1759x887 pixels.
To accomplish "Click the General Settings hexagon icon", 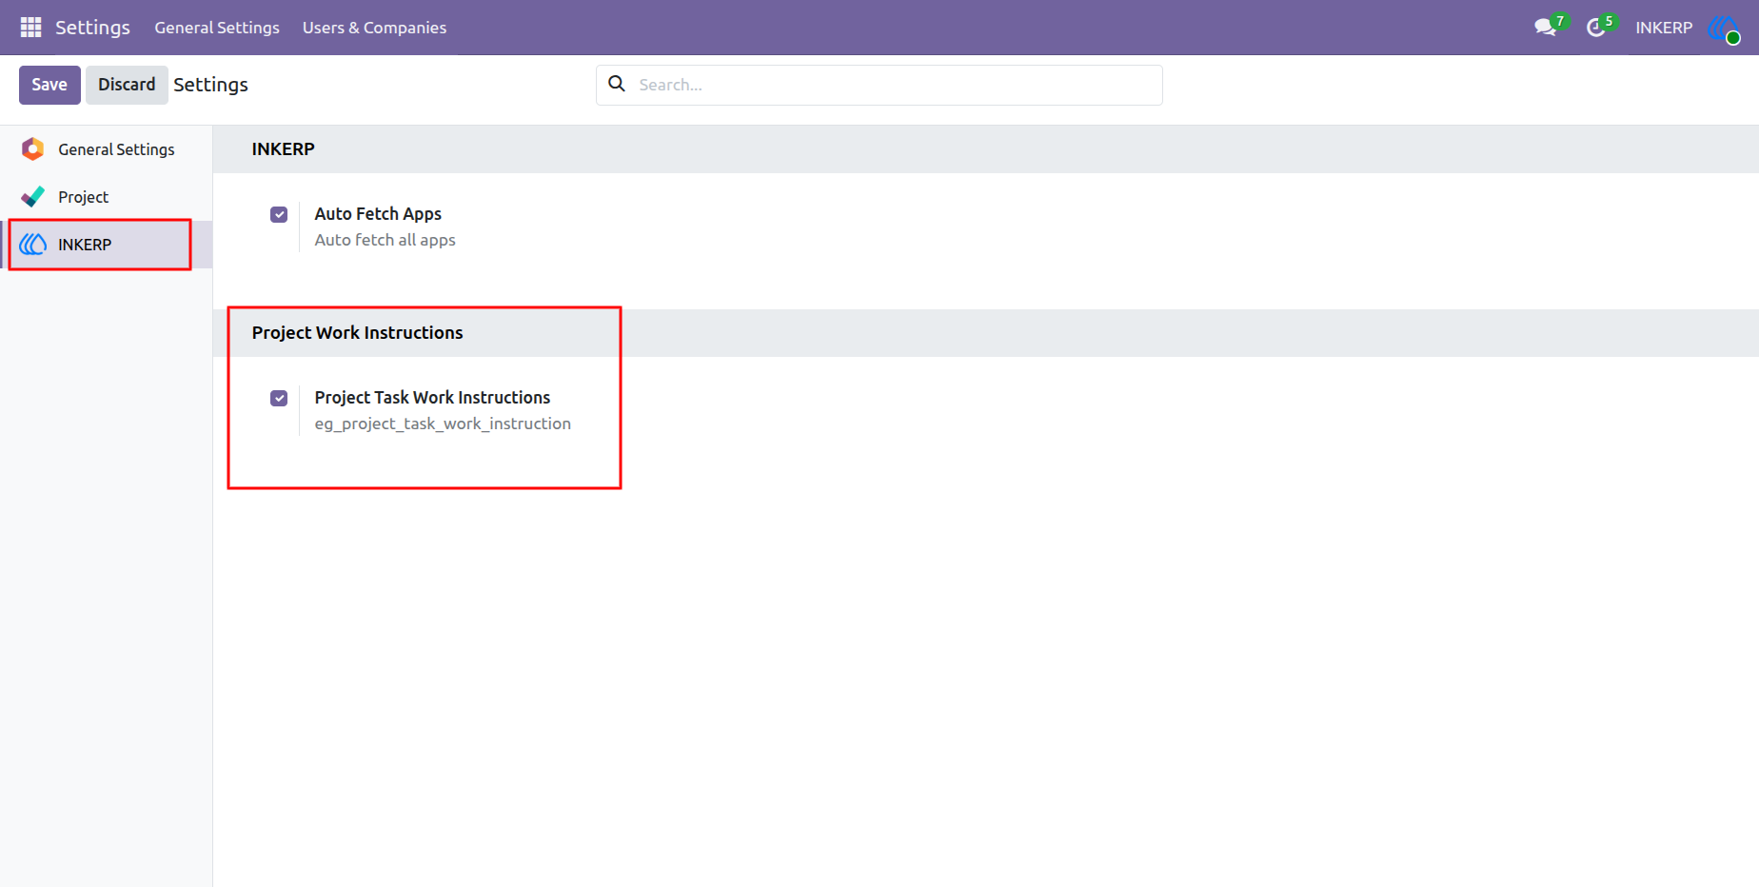I will (32, 149).
